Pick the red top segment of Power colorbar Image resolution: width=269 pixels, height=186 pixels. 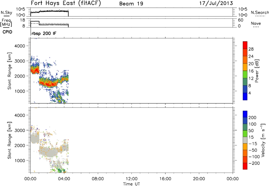click(245, 45)
